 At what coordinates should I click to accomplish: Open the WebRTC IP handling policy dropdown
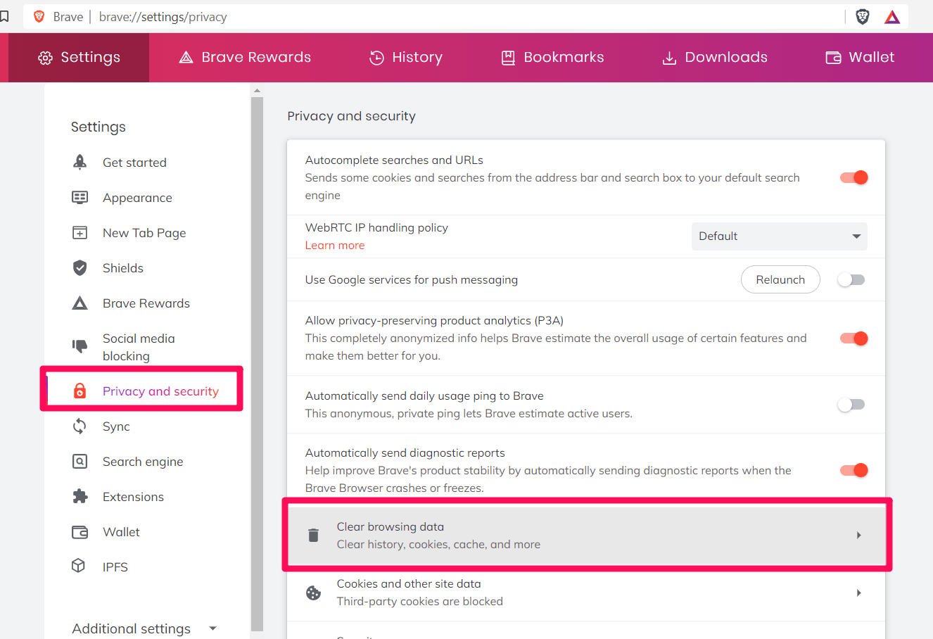pyautogui.click(x=779, y=236)
